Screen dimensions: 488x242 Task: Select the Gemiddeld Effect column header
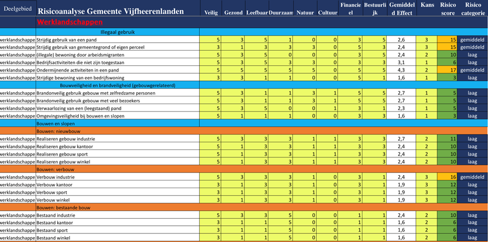pos(401,9)
